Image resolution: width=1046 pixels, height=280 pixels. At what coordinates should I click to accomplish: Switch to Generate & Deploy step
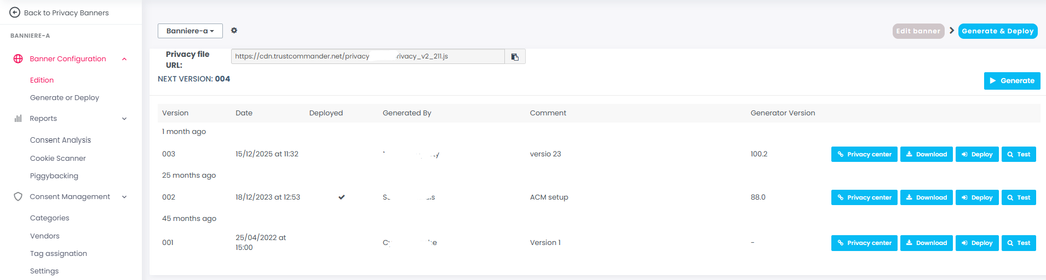[x=997, y=31]
